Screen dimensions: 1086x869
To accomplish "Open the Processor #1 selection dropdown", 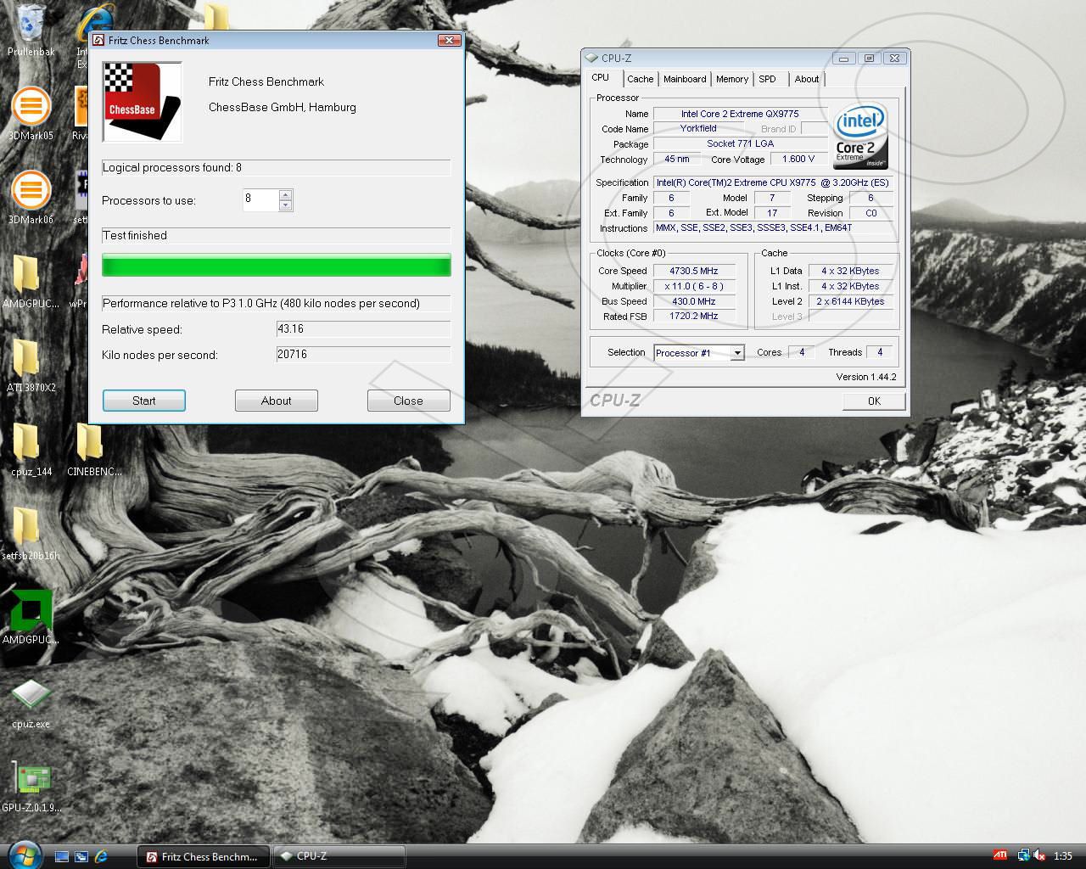I will [737, 353].
